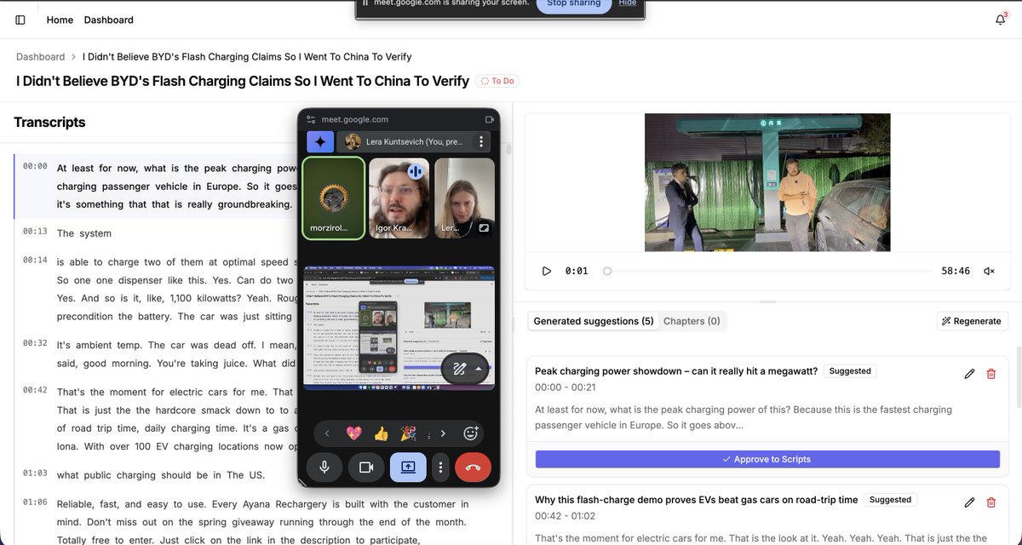Screen dimensions: 1022x545
Task: Click the breadcrumb title for the BYD video
Action: pos(247,57)
